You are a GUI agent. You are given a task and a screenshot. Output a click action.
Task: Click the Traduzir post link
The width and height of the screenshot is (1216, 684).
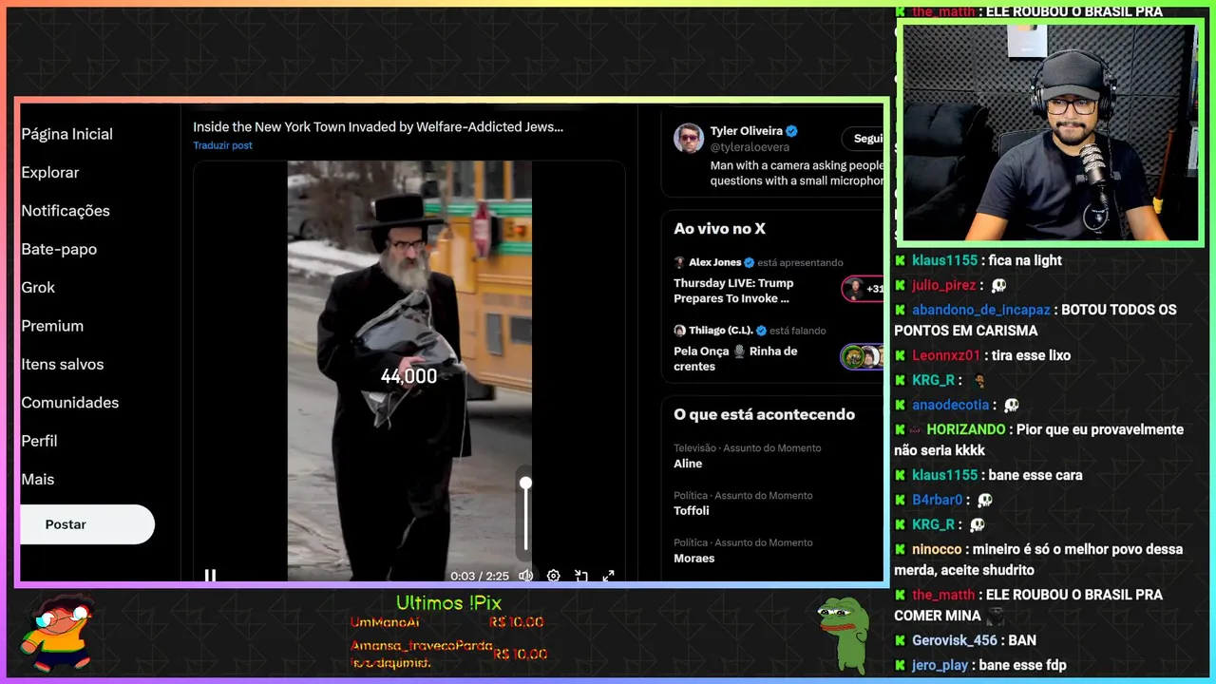222,145
